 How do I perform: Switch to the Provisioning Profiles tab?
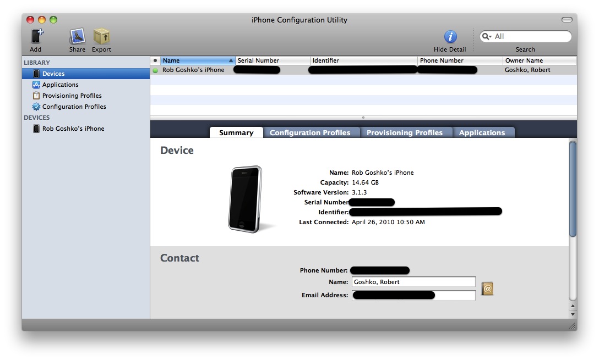click(405, 132)
